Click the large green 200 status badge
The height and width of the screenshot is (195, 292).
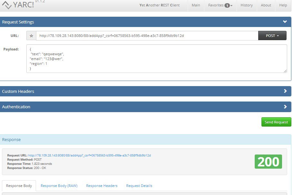click(x=268, y=162)
